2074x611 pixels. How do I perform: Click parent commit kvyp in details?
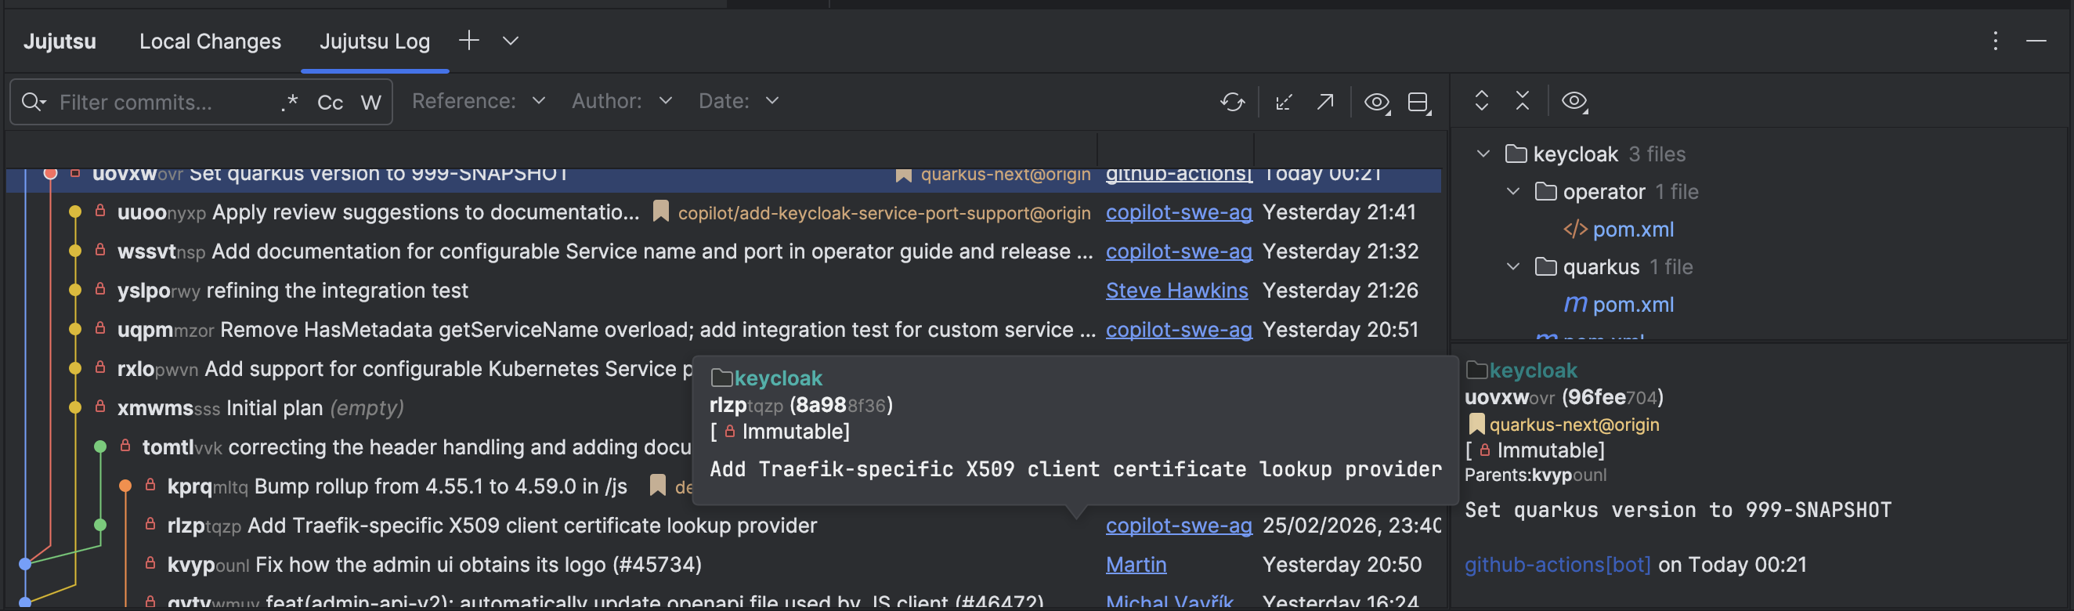click(1568, 475)
